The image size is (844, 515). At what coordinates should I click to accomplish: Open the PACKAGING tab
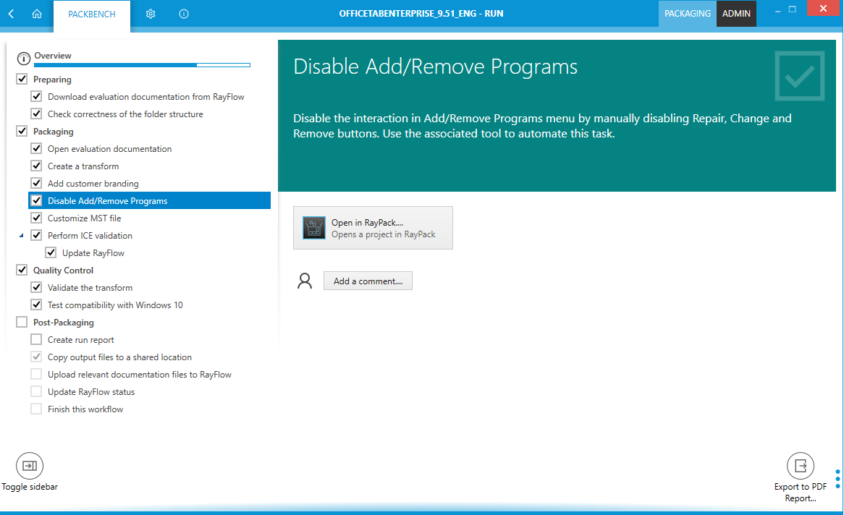pyautogui.click(x=687, y=14)
